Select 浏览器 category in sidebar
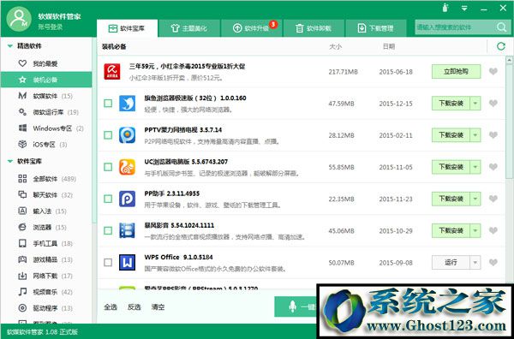Viewport: 514px width, 339px height. click(46, 228)
